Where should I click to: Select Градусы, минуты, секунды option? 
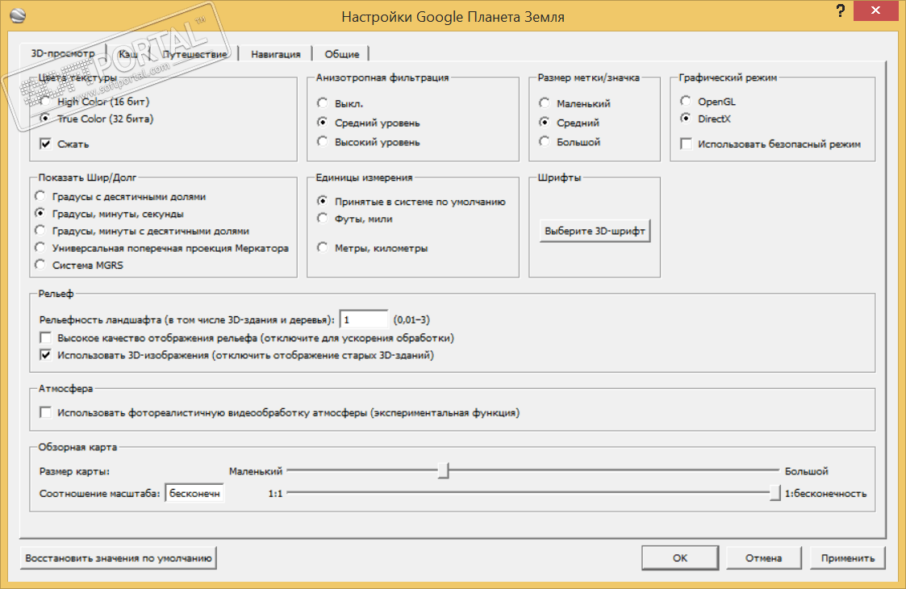click(x=109, y=214)
